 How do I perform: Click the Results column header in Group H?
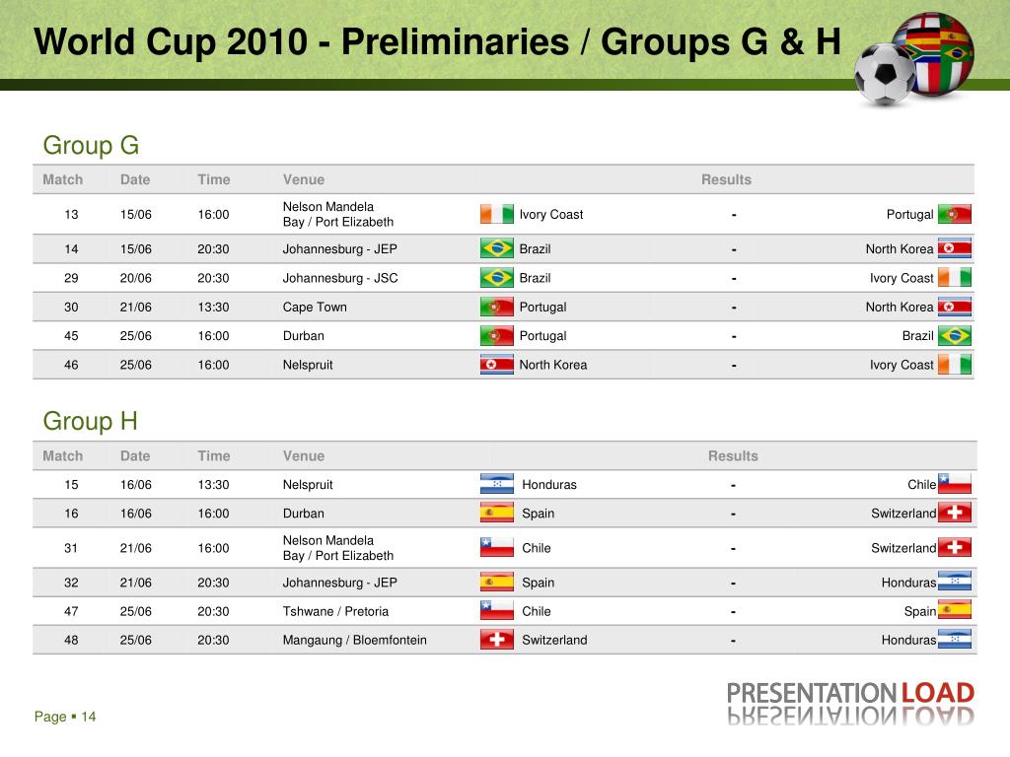coord(733,455)
